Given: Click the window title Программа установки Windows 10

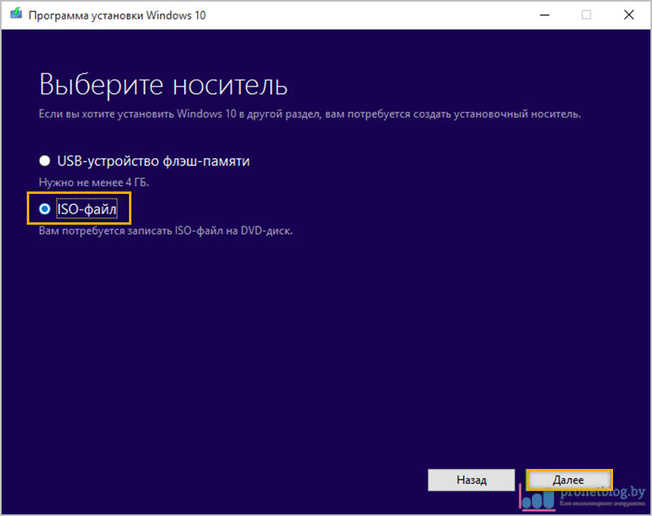Looking at the screenshot, I should pyautogui.click(x=117, y=15).
